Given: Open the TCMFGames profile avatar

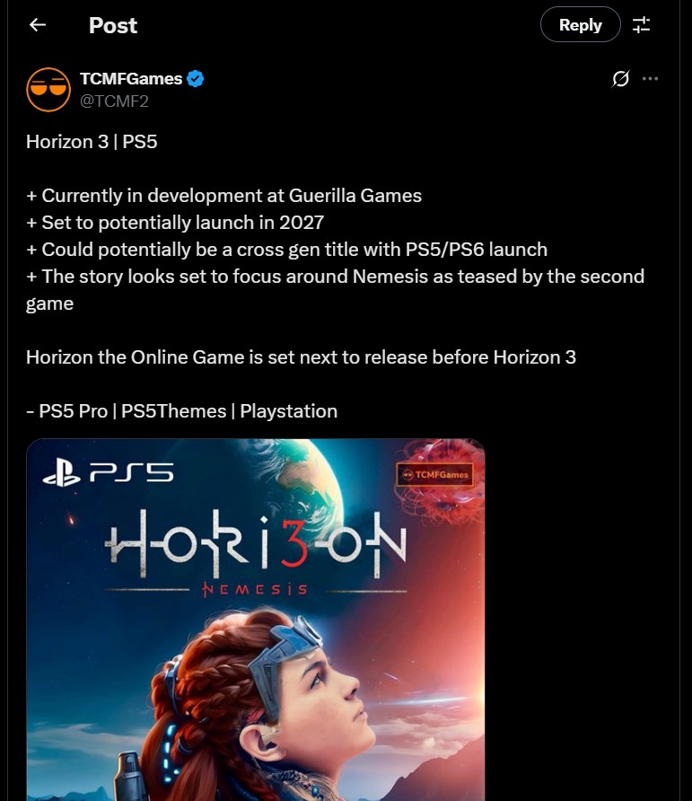Looking at the screenshot, I should [48, 90].
